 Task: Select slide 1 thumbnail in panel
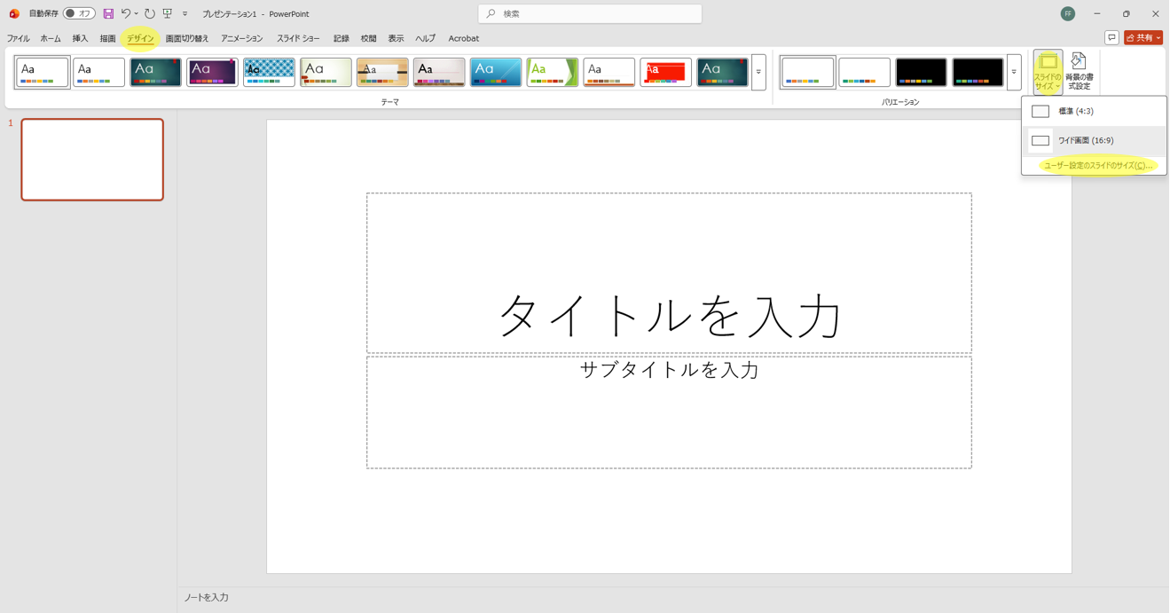pos(92,160)
